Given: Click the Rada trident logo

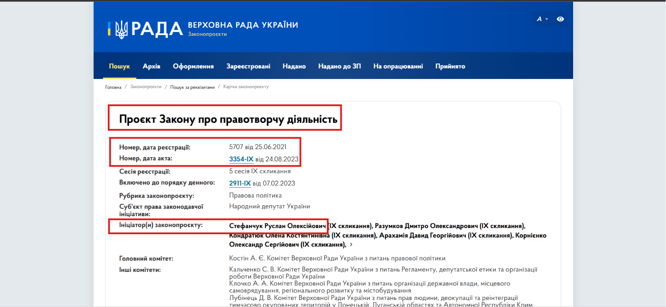Looking at the screenshot, I should point(121,29).
